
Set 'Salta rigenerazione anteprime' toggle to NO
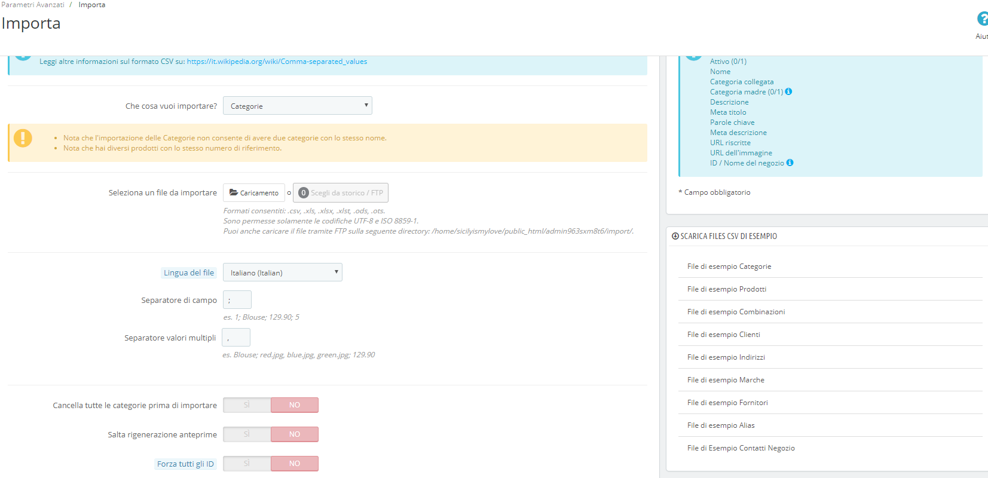(x=295, y=434)
